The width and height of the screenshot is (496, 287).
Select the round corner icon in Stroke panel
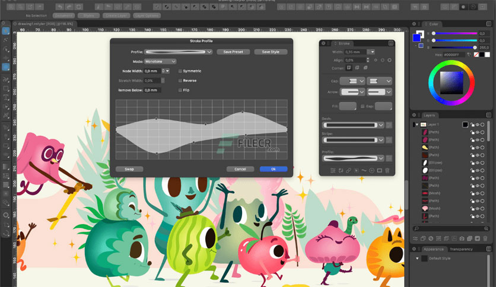[357, 68]
